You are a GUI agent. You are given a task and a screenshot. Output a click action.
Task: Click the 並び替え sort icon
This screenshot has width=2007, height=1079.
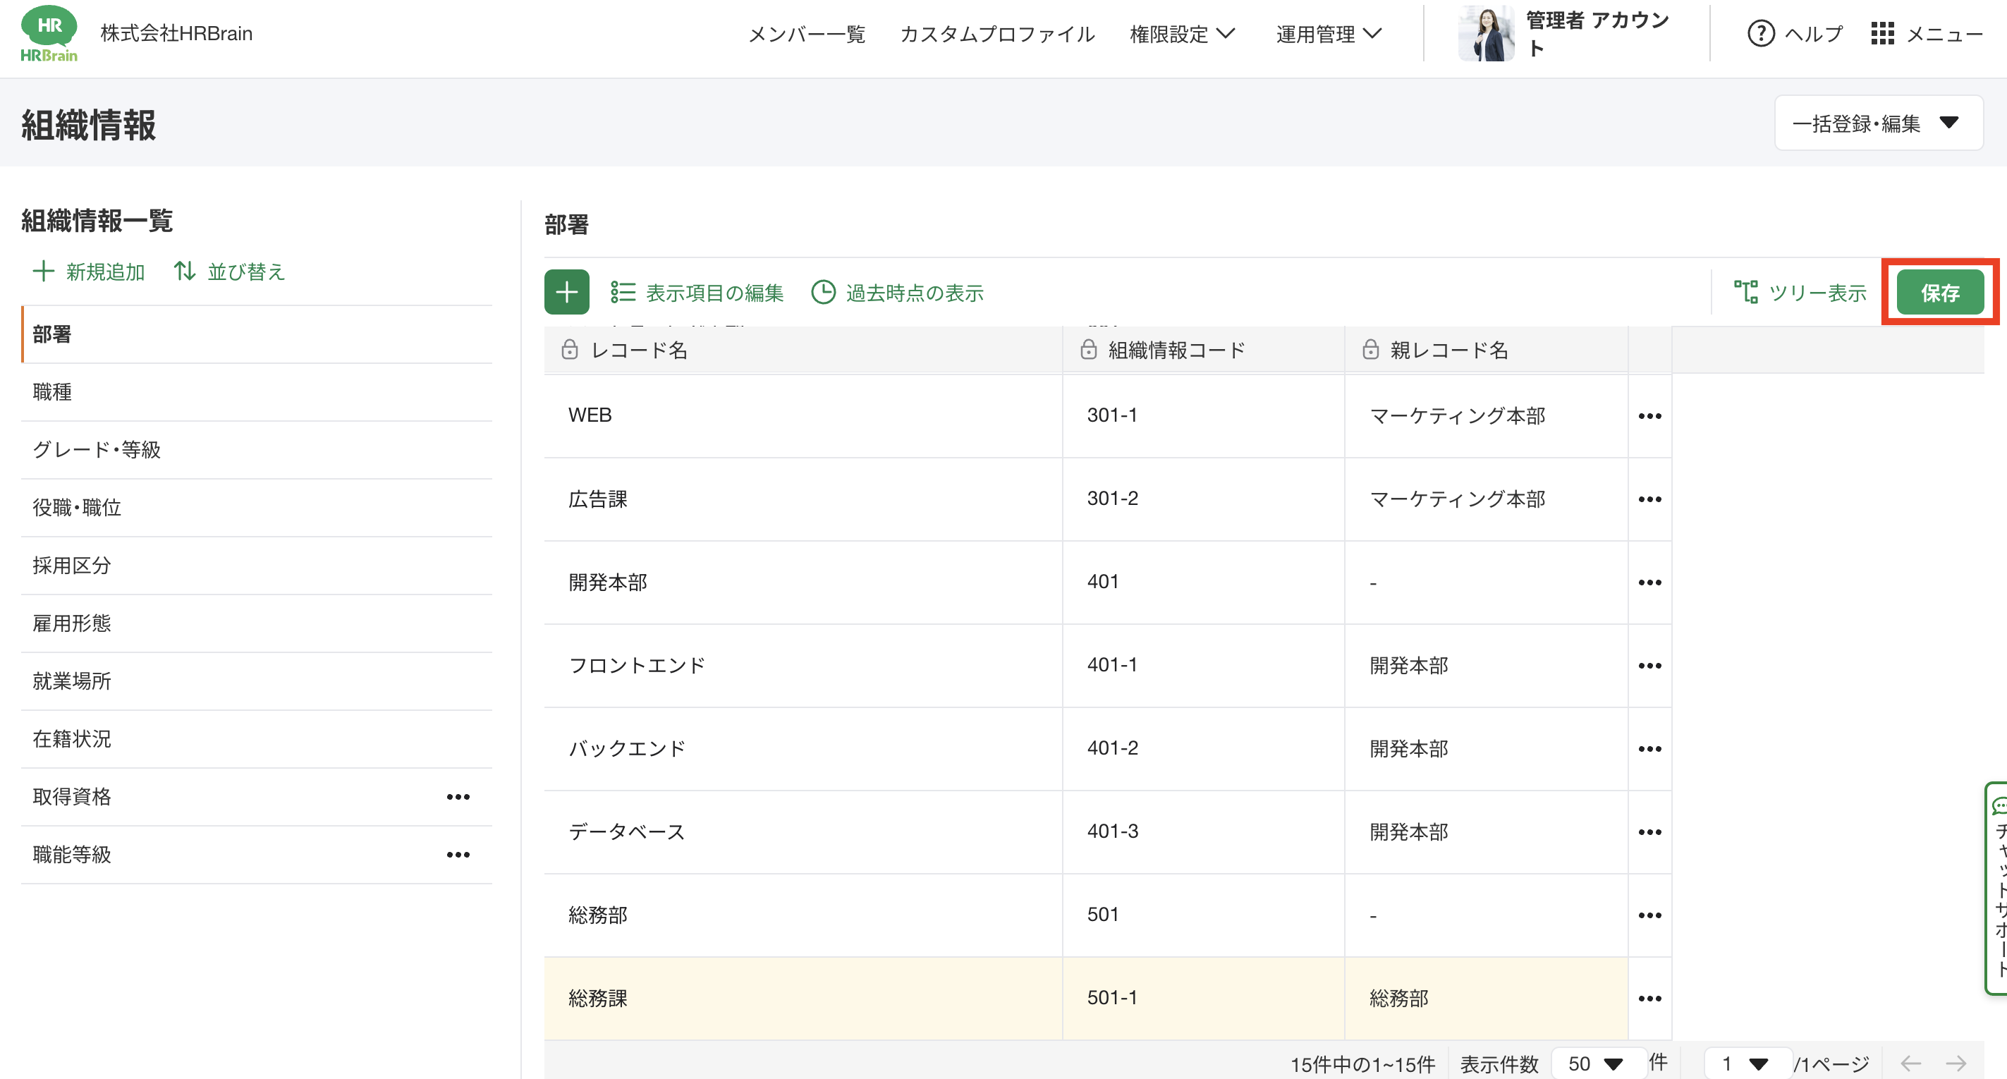point(185,271)
